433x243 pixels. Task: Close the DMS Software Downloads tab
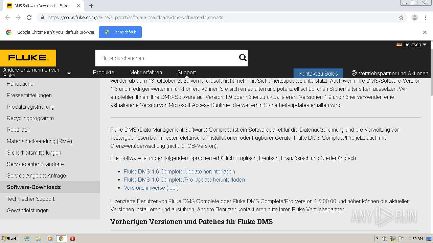coord(78,6)
